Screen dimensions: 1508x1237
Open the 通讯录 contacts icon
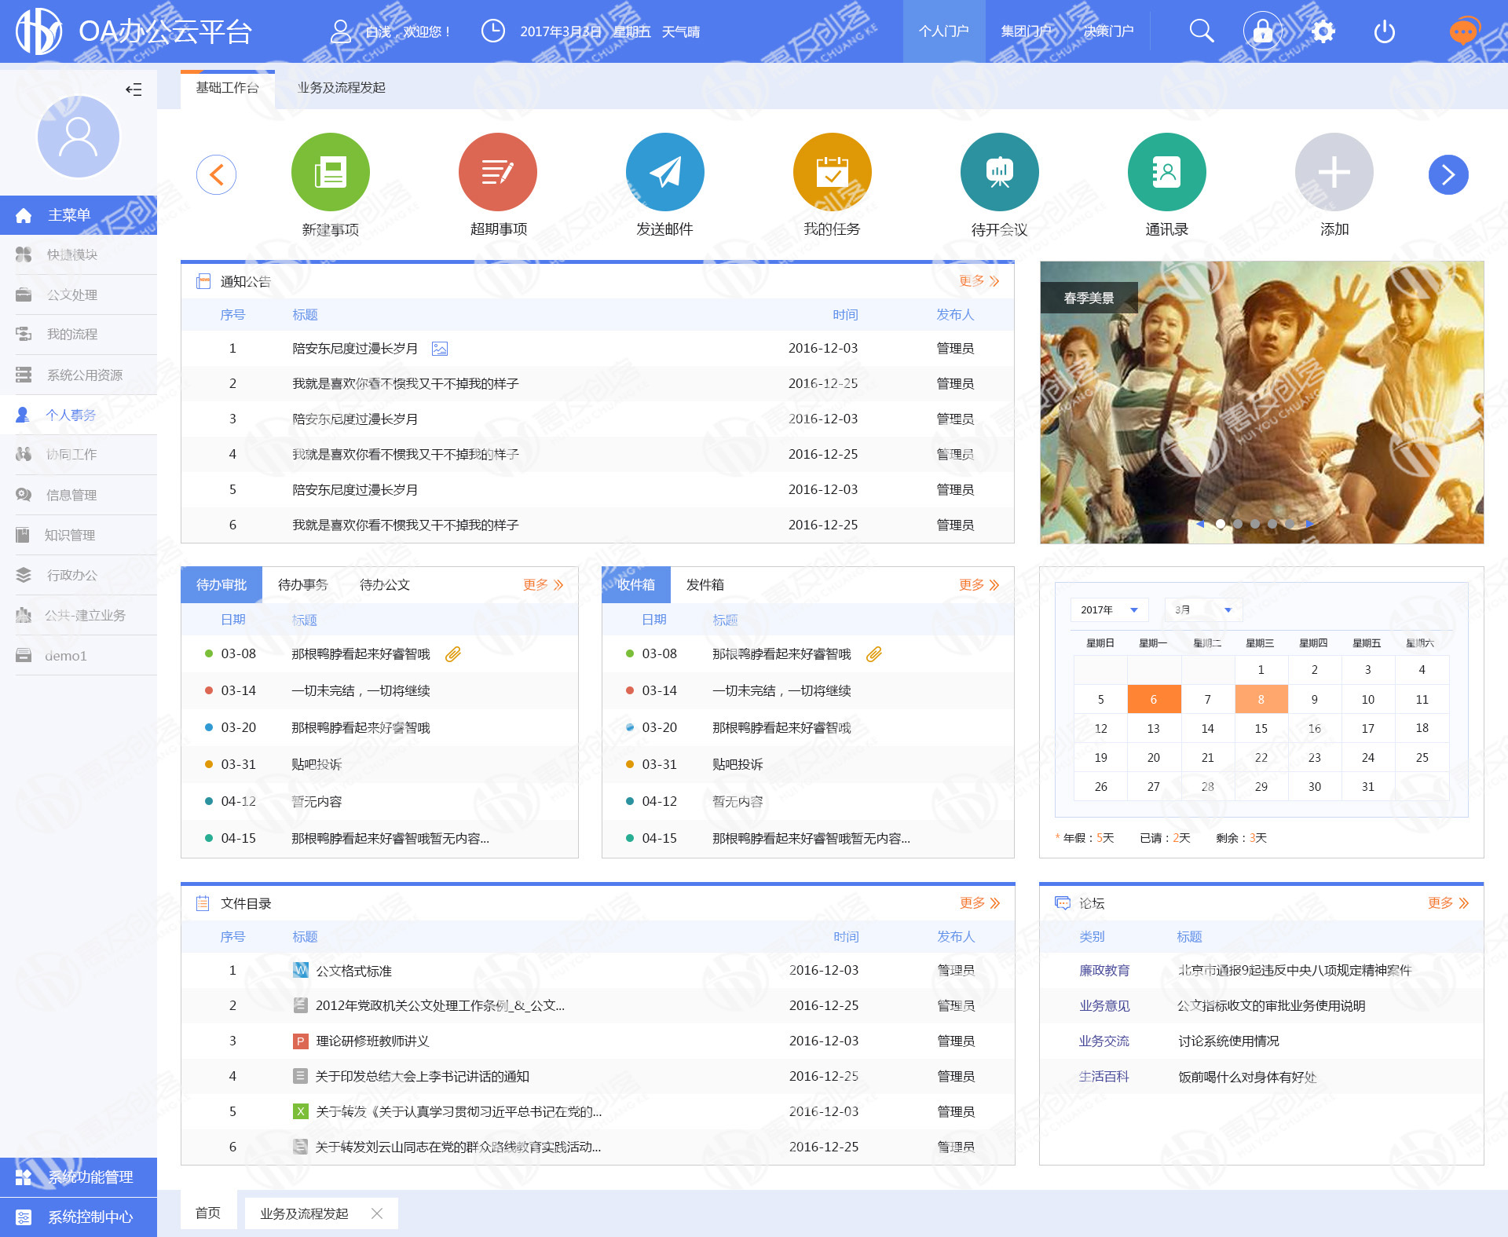coord(1167,173)
